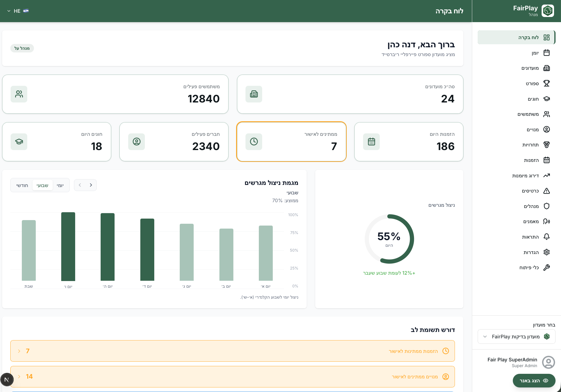Screen dimensions: 561x392
Task: Switch chart view to חודשי
Action: (x=22, y=185)
